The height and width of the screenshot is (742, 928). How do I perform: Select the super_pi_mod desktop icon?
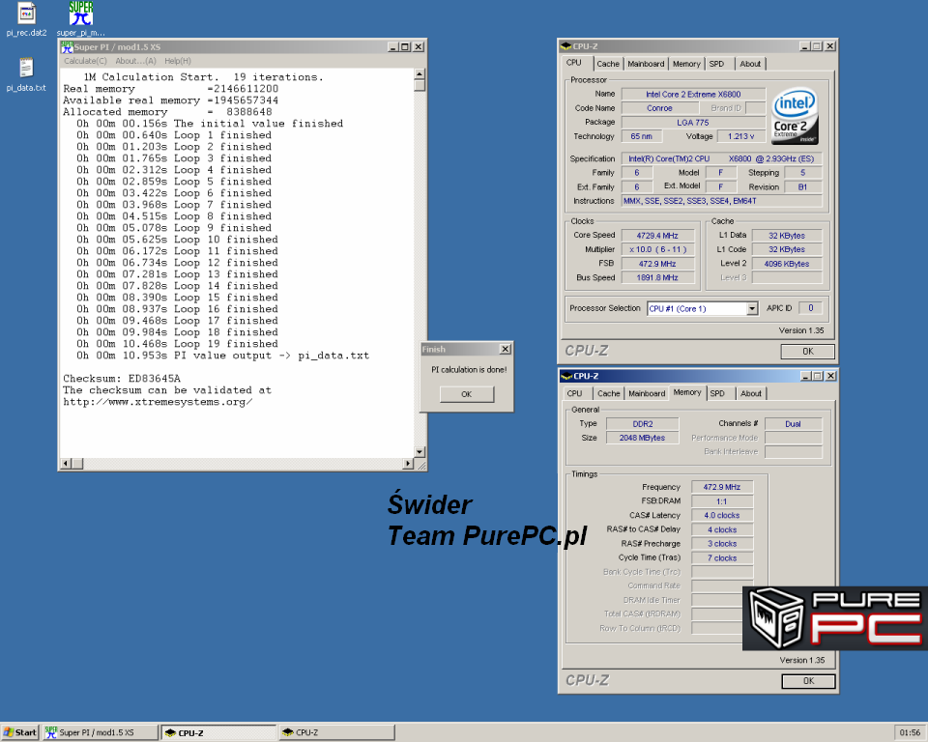pos(81,19)
